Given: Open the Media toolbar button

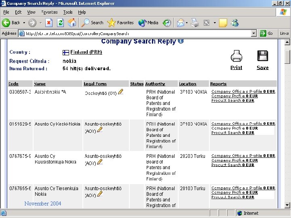Looking at the screenshot, I should 148,23.
